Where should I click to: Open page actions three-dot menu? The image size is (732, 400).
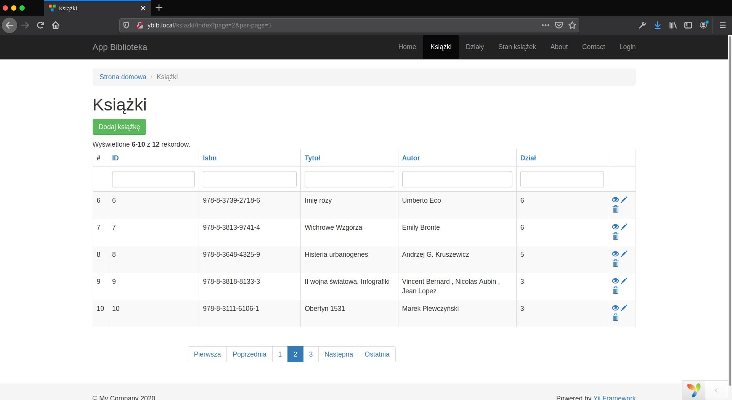click(546, 25)
